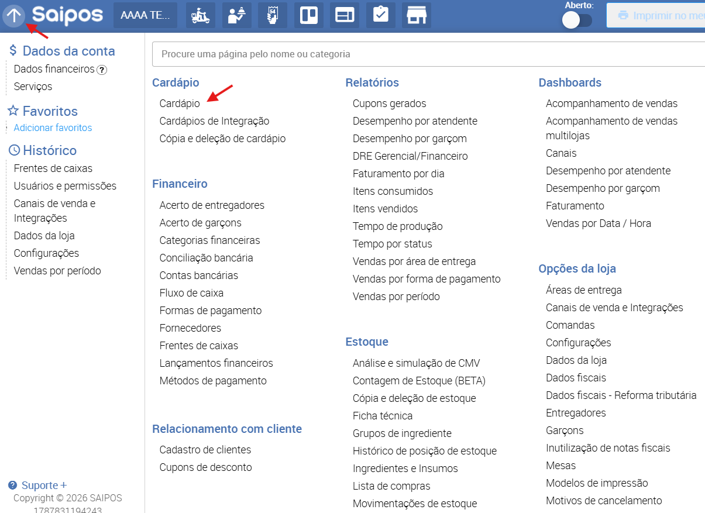
Task: Open Contas bancárias
Action: tap(198, 276)
